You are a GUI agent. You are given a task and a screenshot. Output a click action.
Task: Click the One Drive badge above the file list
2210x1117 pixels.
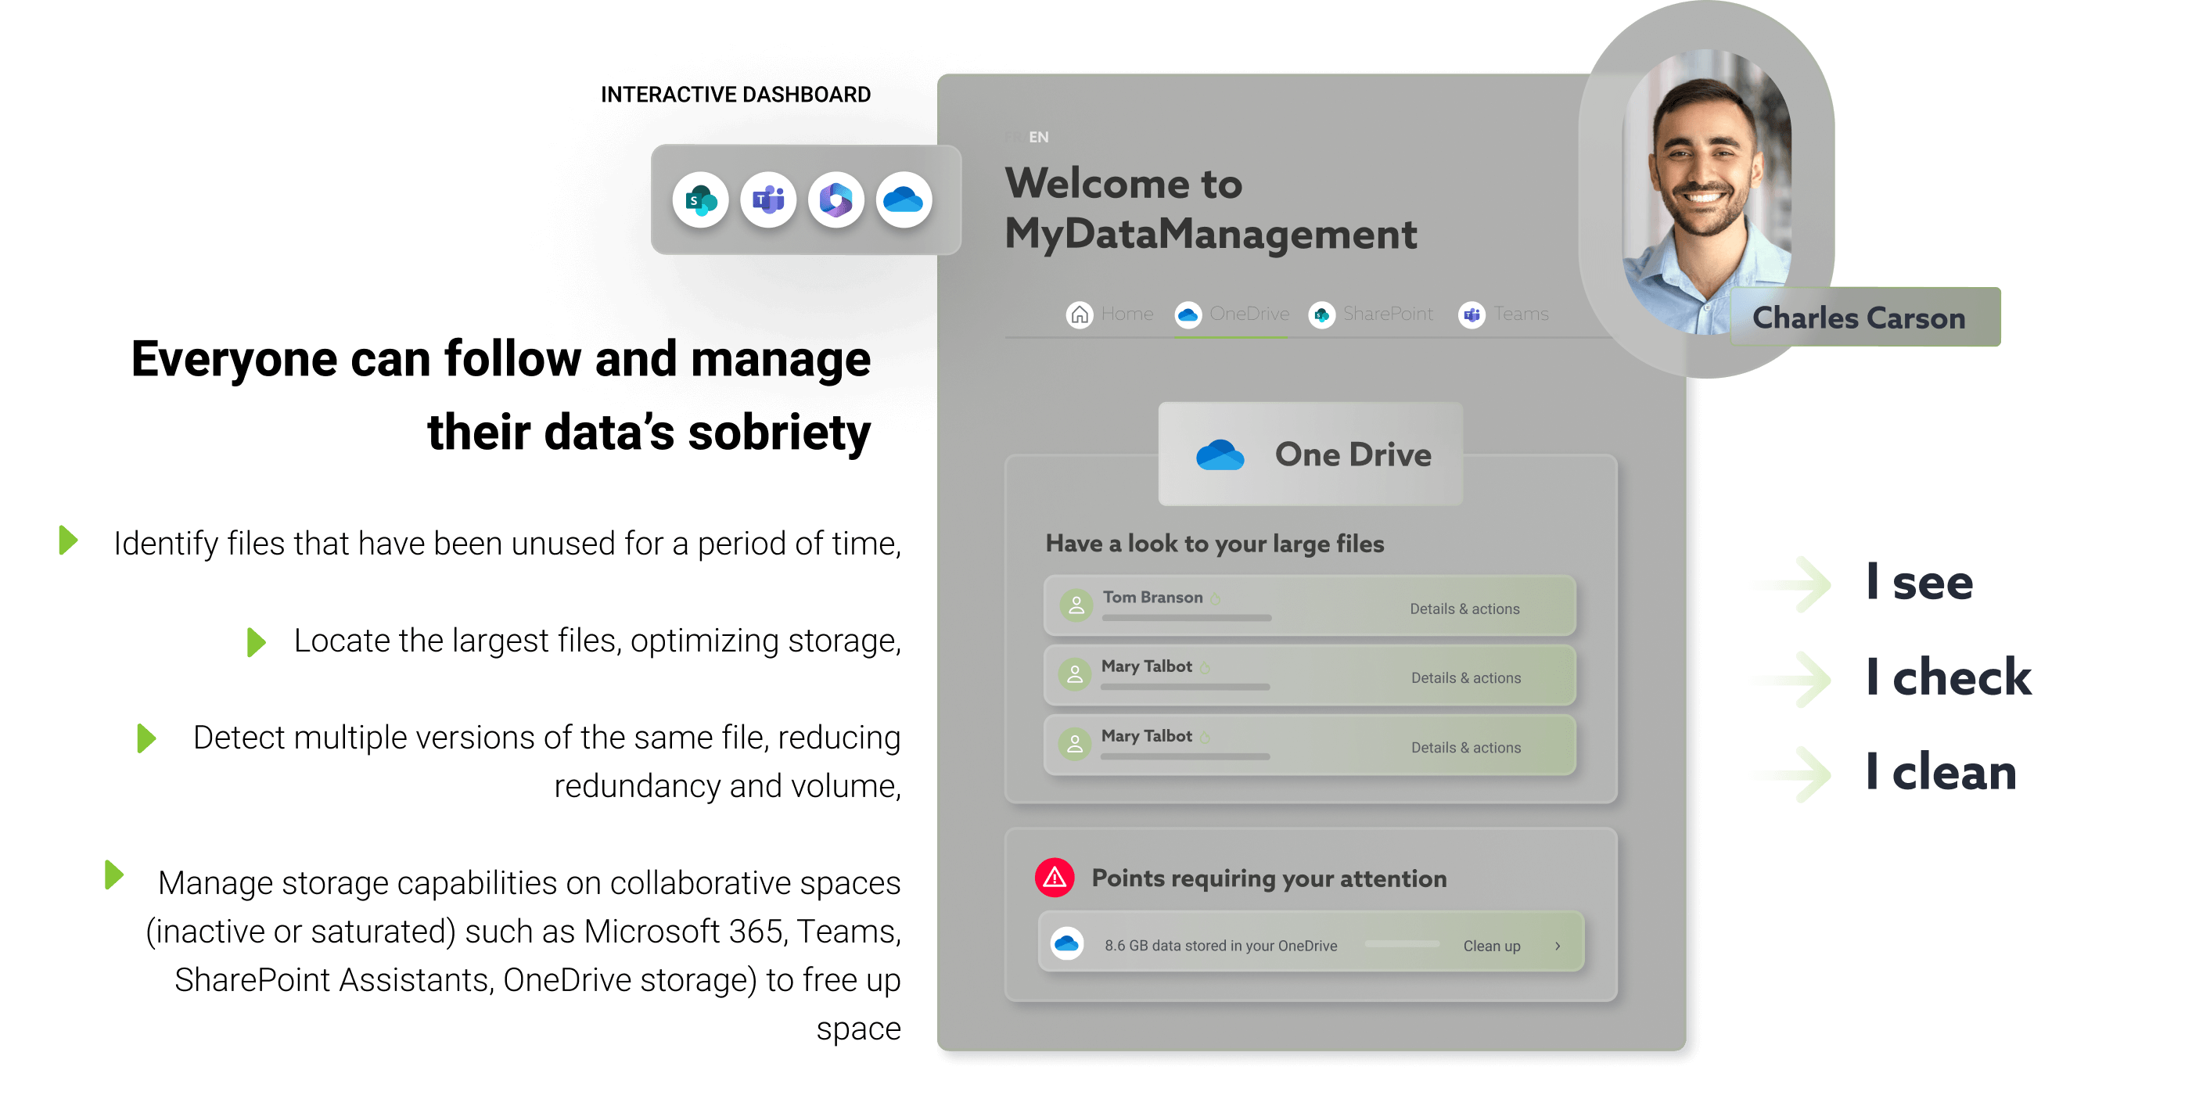tap(1310, 454)
